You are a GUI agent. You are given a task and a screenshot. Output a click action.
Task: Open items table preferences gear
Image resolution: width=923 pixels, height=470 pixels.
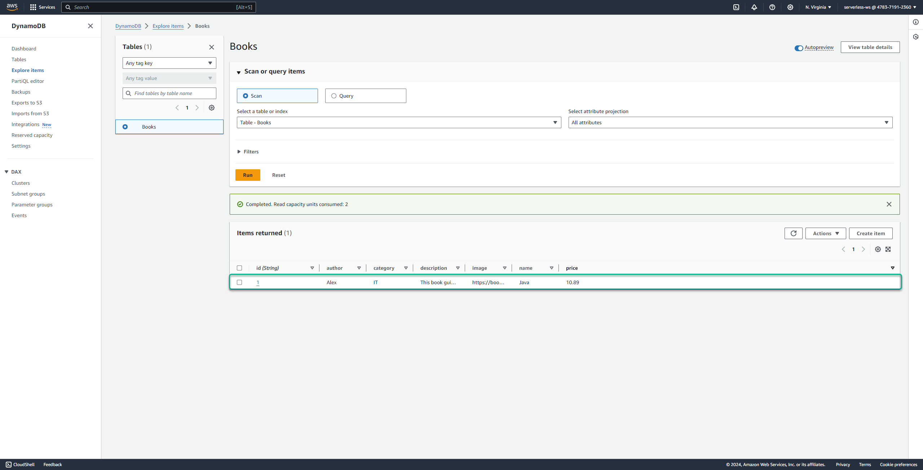click(x=878, y=249)
